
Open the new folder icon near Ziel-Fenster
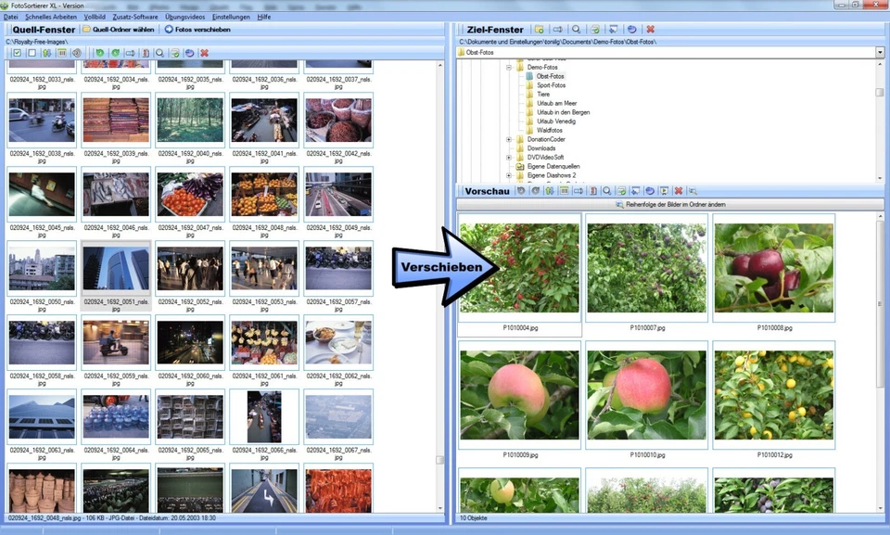[x=537, y=29]
